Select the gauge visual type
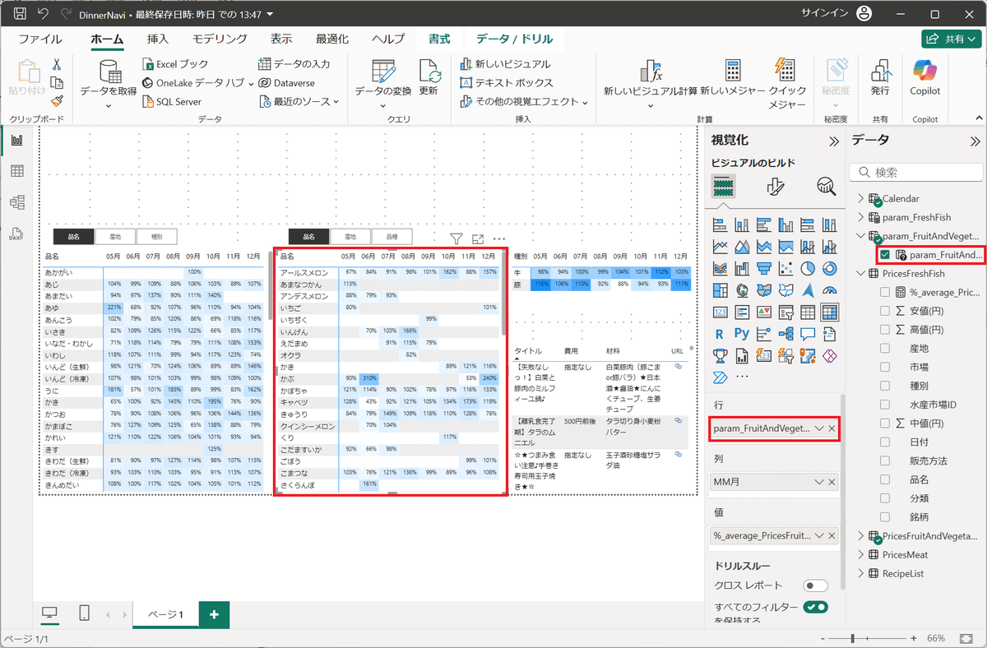This screenshot has height=648, width=987. coord(830,290)
